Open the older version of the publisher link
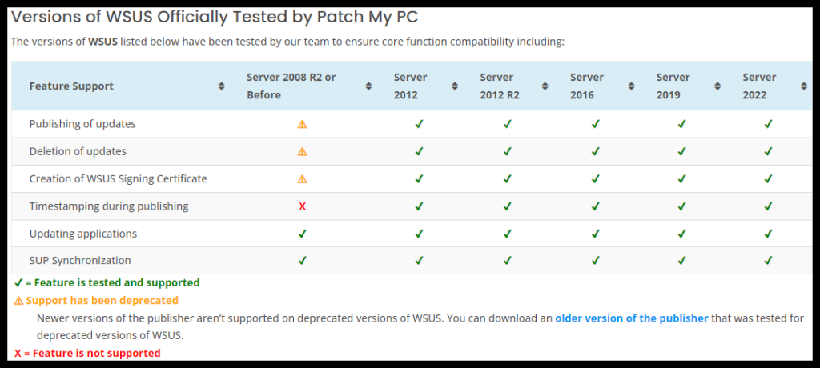Image resolution: width=820 pixels, height=368 pixels. coord(631,318)
